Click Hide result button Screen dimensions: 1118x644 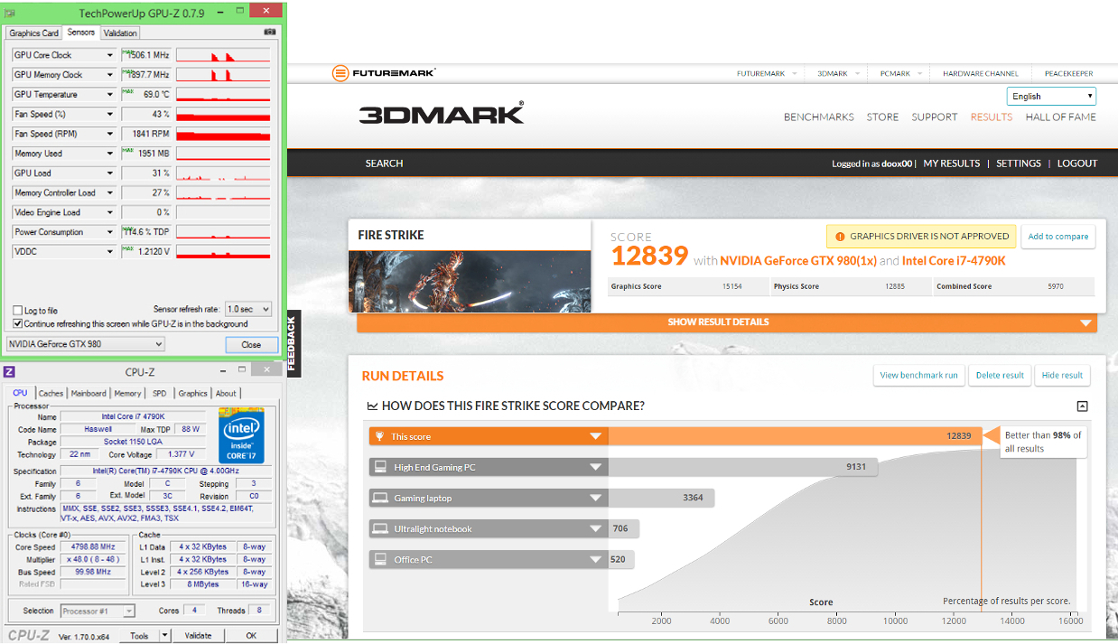click(x=1062, y=376)
